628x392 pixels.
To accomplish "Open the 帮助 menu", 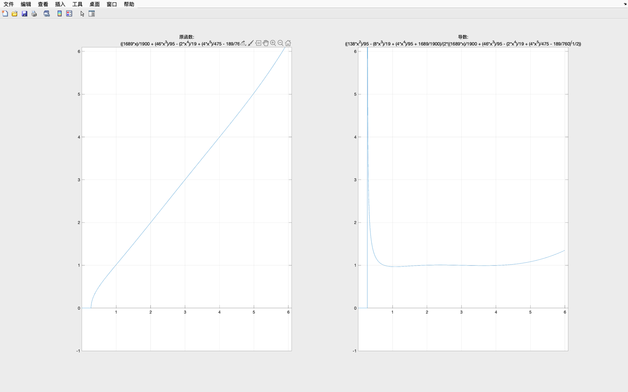I will coord(129,4).
